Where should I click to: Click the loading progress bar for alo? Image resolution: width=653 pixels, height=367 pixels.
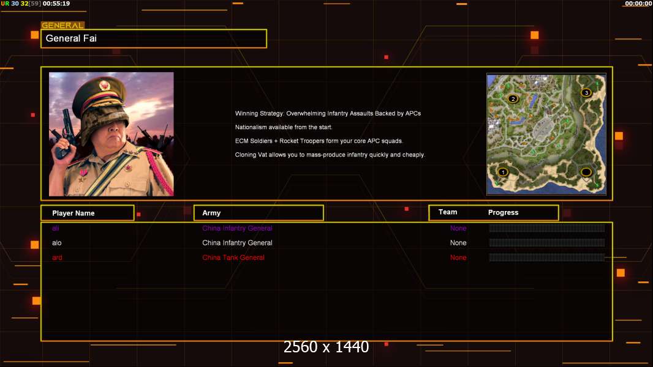pyautogui.click(x=547, y=243)
